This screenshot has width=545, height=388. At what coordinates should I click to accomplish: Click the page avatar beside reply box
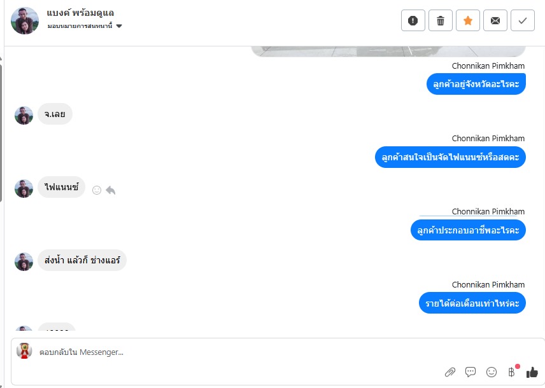pos(24,351)
